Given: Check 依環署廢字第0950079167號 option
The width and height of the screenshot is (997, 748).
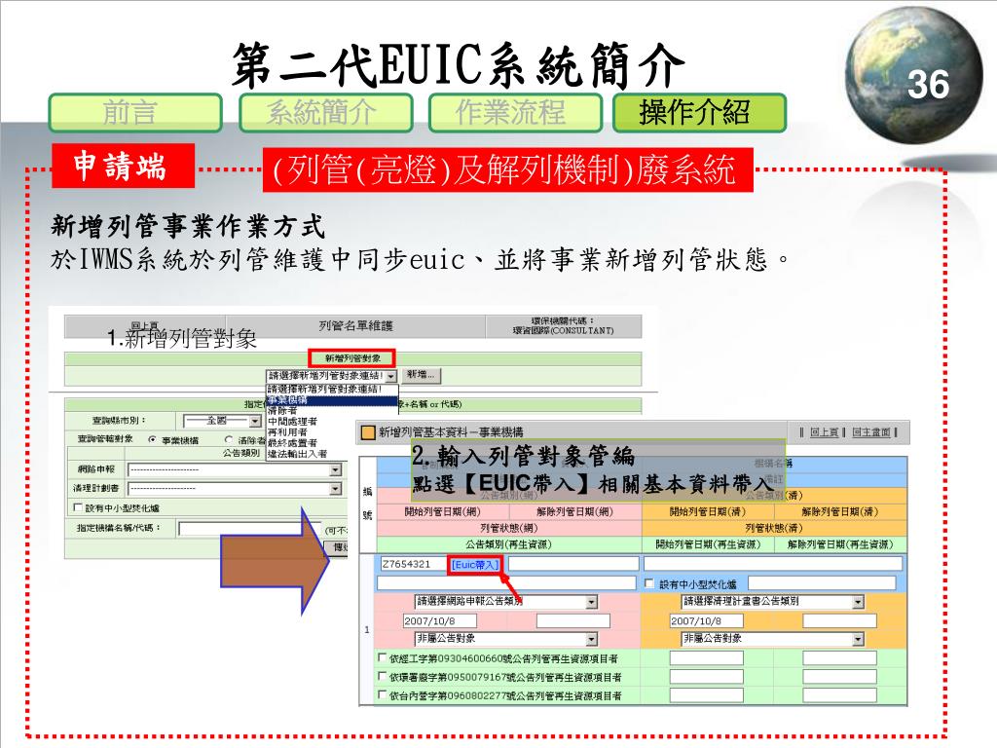Looking at the screenshot, I should click(382, 676).
